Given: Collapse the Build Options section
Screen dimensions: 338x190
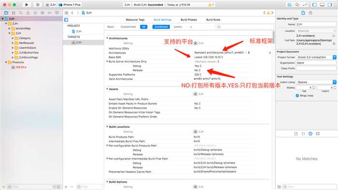Looking at the screenshot, I should coord(107,182).
